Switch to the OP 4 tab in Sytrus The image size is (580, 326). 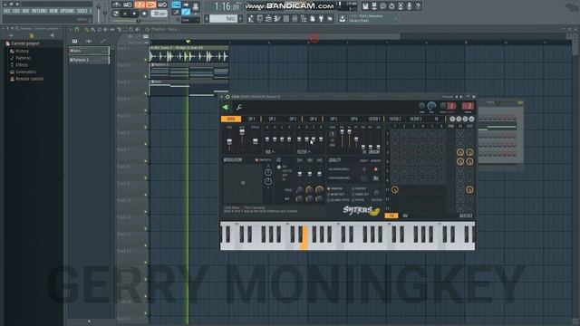tap(314, 119)
